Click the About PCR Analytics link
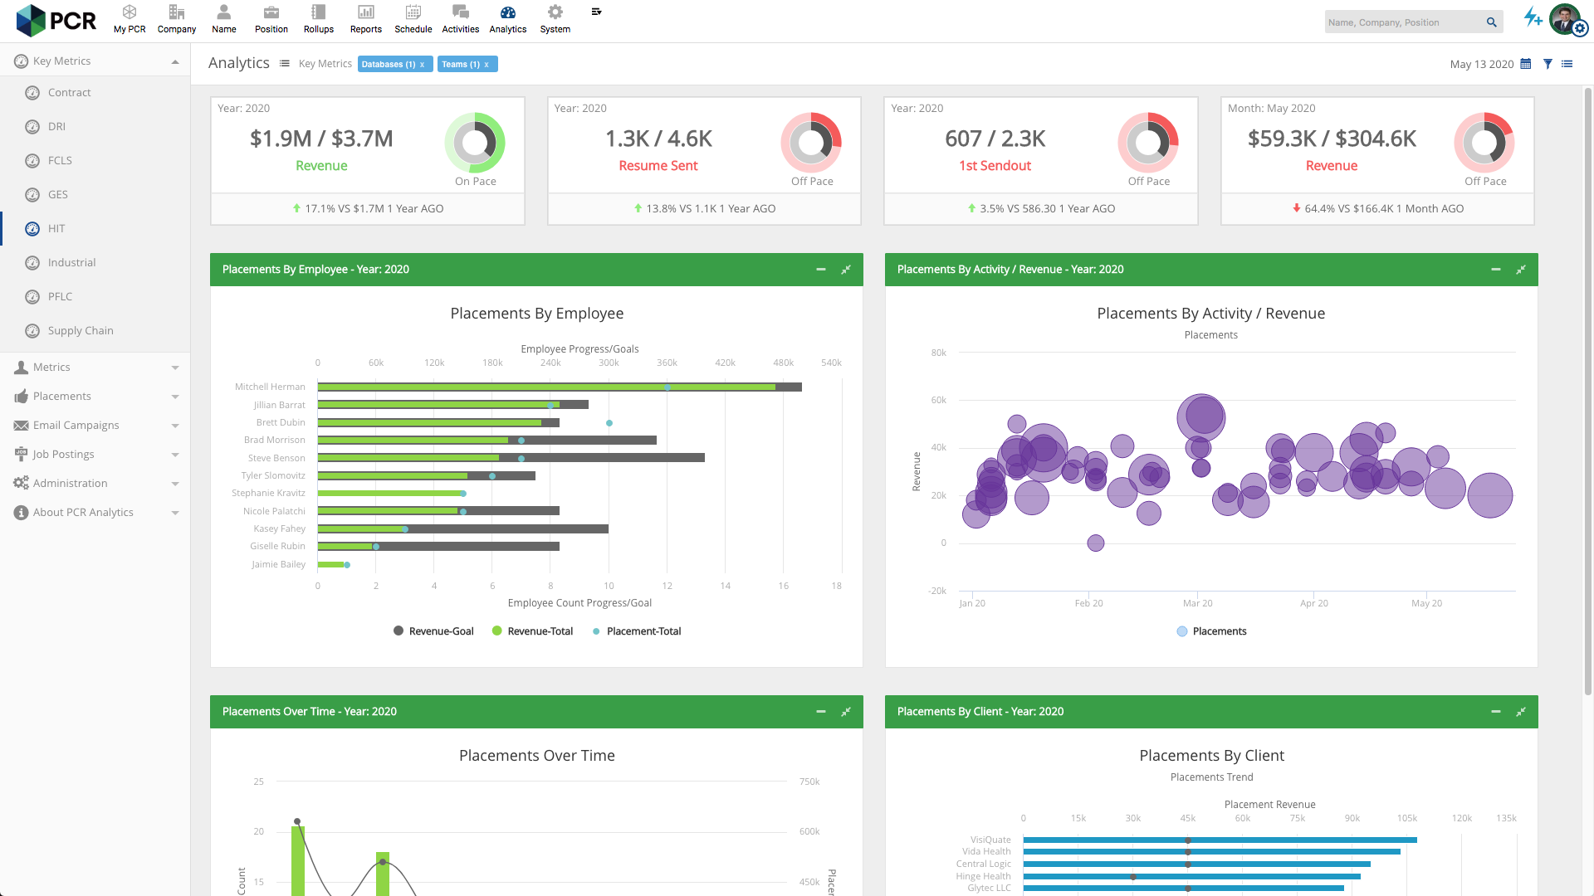 [83, 512]
